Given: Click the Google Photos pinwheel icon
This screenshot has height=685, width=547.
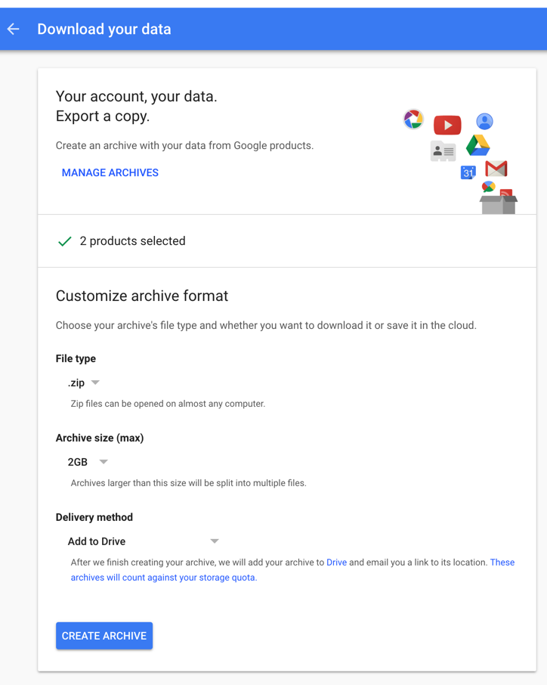Looking at the screenshot, I should (413, 119).
